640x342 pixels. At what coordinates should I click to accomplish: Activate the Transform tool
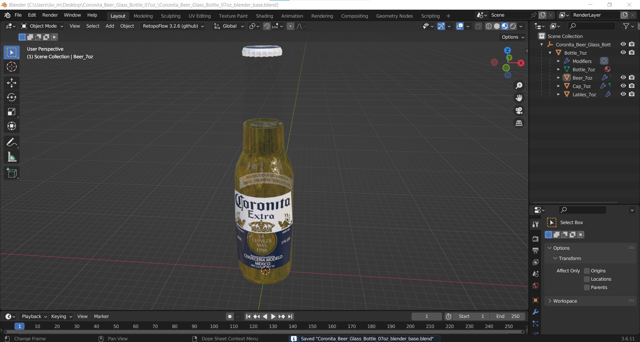pos(12,126)
